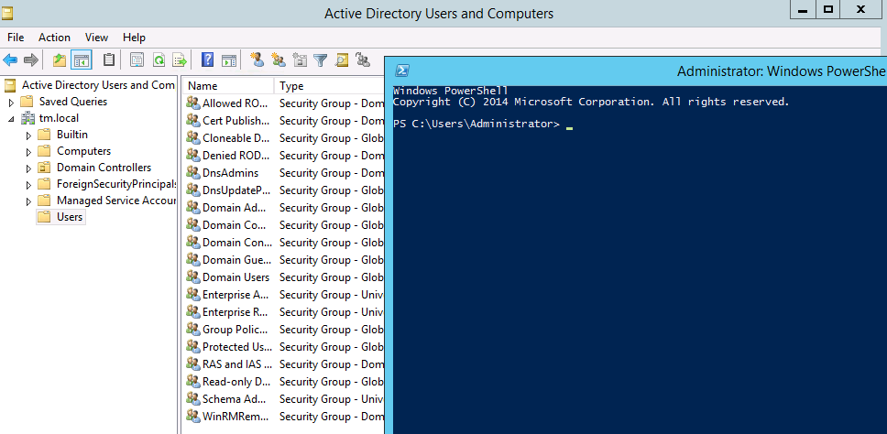Select the Domain Ad... group row
This screenshot has height=434, width=887.
[x=285, y=208]
